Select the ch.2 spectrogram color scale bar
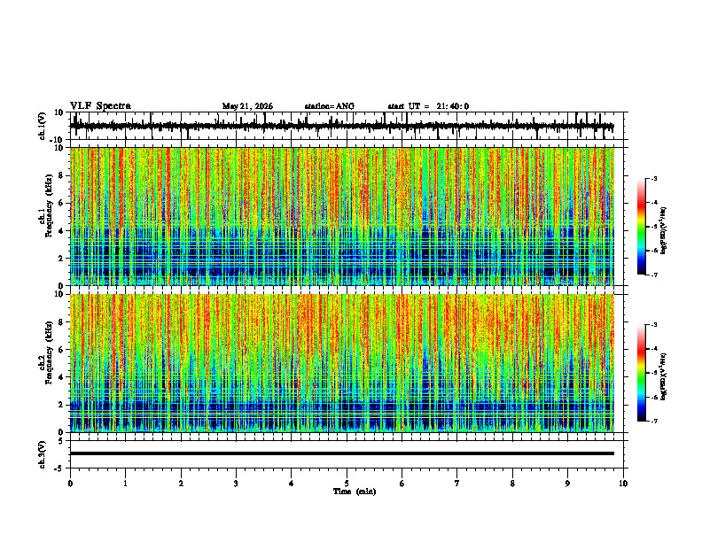Viewport: 702px width, 542px height. 642,373
